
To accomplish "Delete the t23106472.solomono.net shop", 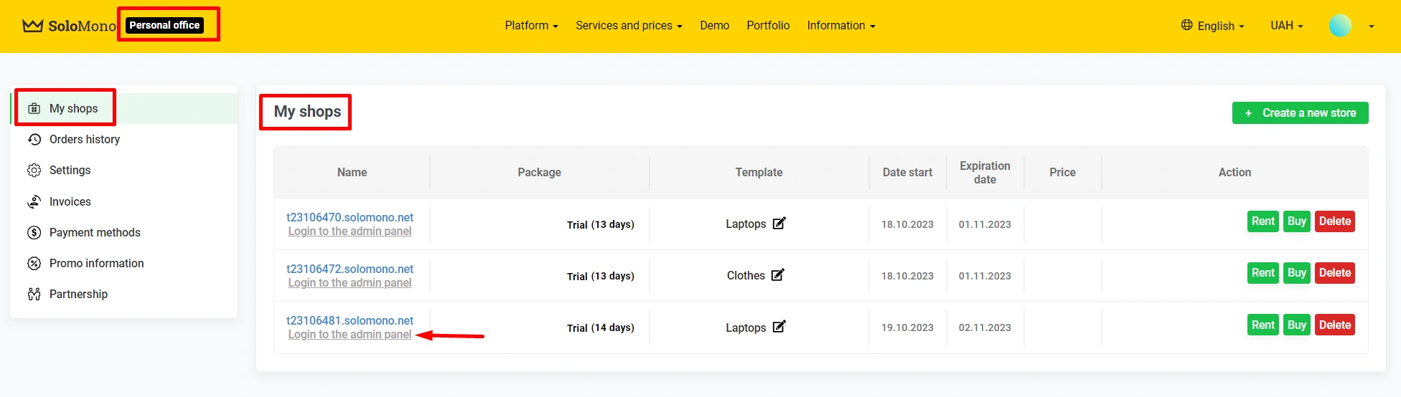I will (x=1334, y=273).
